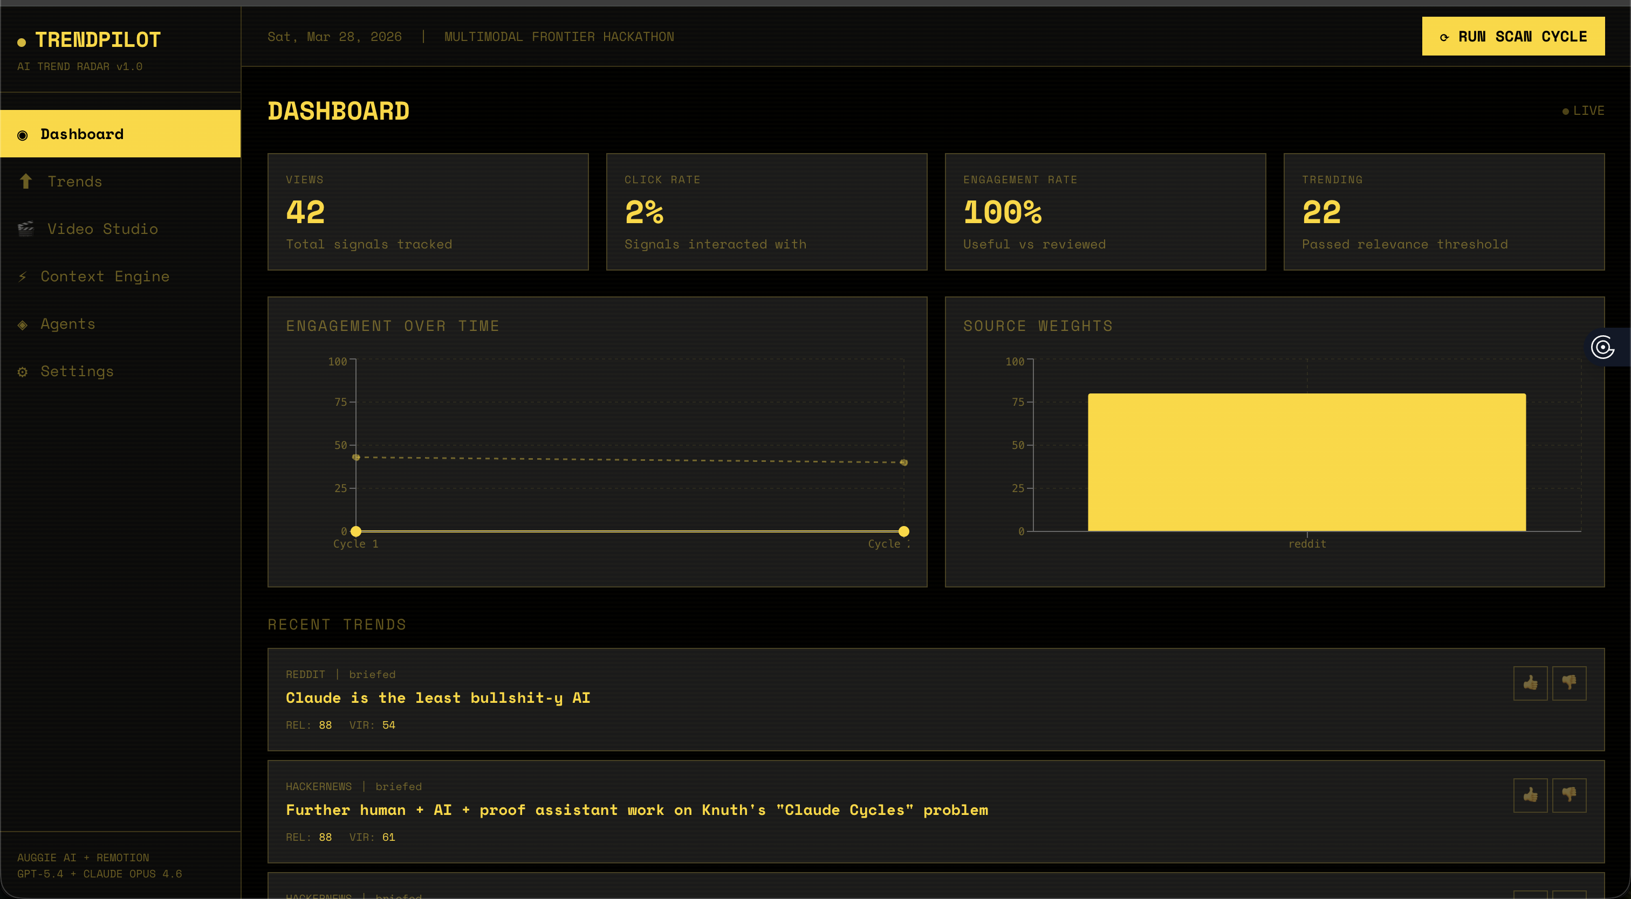Click the clapperboard icon beside Video Studio

click(x=25, y=229)
